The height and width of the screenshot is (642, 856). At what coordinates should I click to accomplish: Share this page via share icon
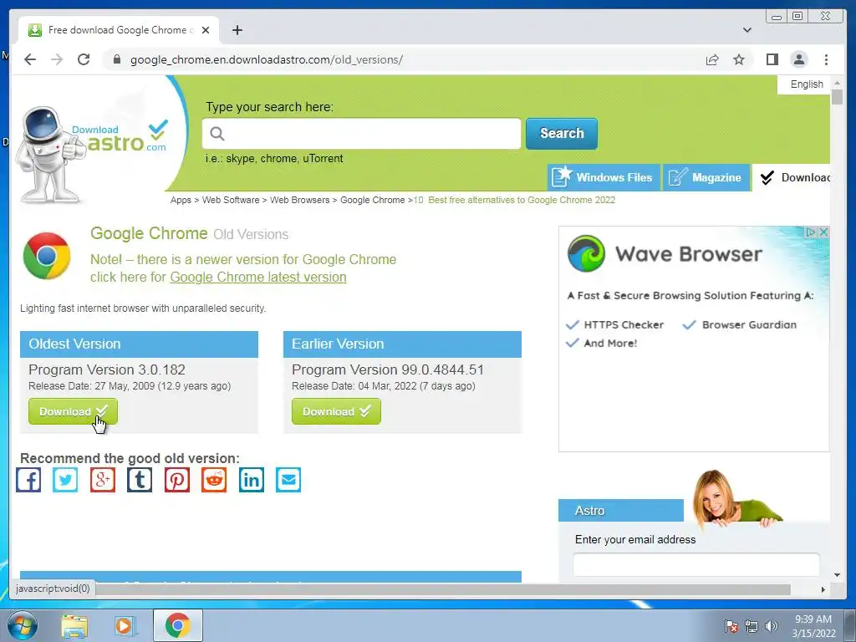(x=712, y=59)
